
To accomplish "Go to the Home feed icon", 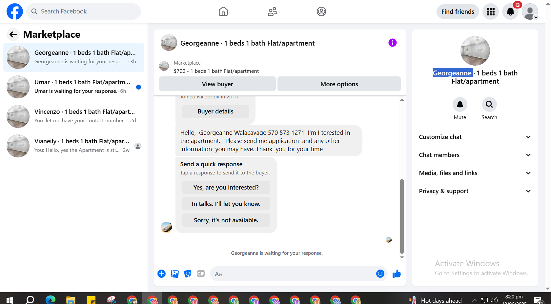I will (x=223, y=11).
